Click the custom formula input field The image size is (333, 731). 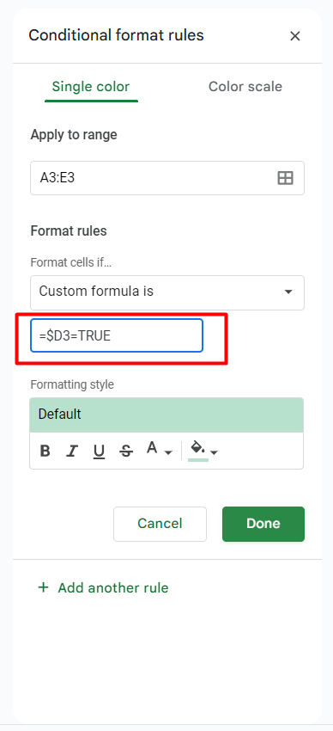tap(117, 335)
